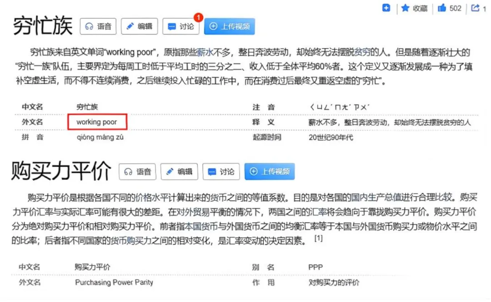Click 编辑 next to the 穷忙族 title
This screenshot has height=302, width=491.
[139, 26]
